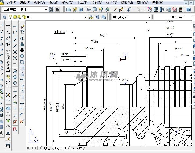Open the 视图(V) menu
This screenshot has height=153, width=195.
(39, 3)
